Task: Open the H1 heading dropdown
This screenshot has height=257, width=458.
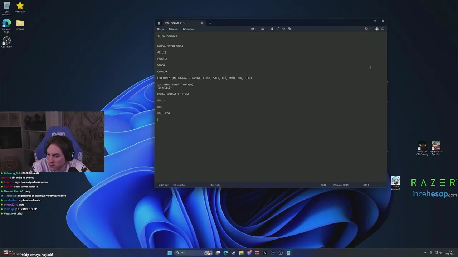Action: coord(254,29)
